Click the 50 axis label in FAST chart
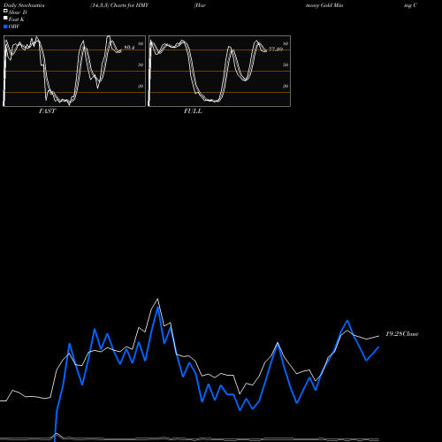This screenshot has height=442, width=442. (x=141, y=65)
